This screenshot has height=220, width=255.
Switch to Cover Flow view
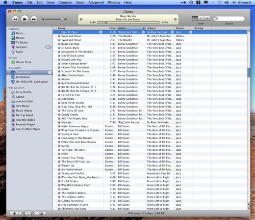click(207, 18)
